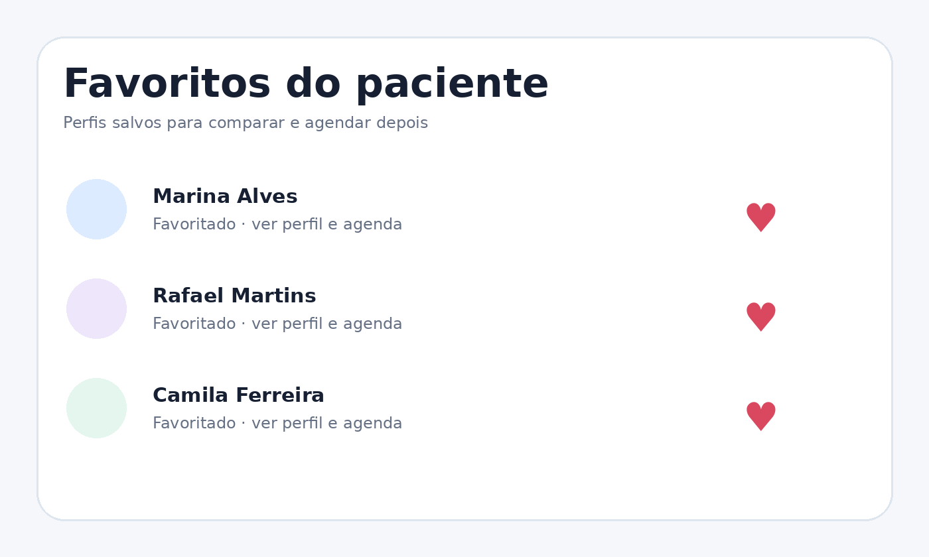Unfavorite Marina Alves with the heart icon
The image size is (929, 557).
click(x=760, y=217)
